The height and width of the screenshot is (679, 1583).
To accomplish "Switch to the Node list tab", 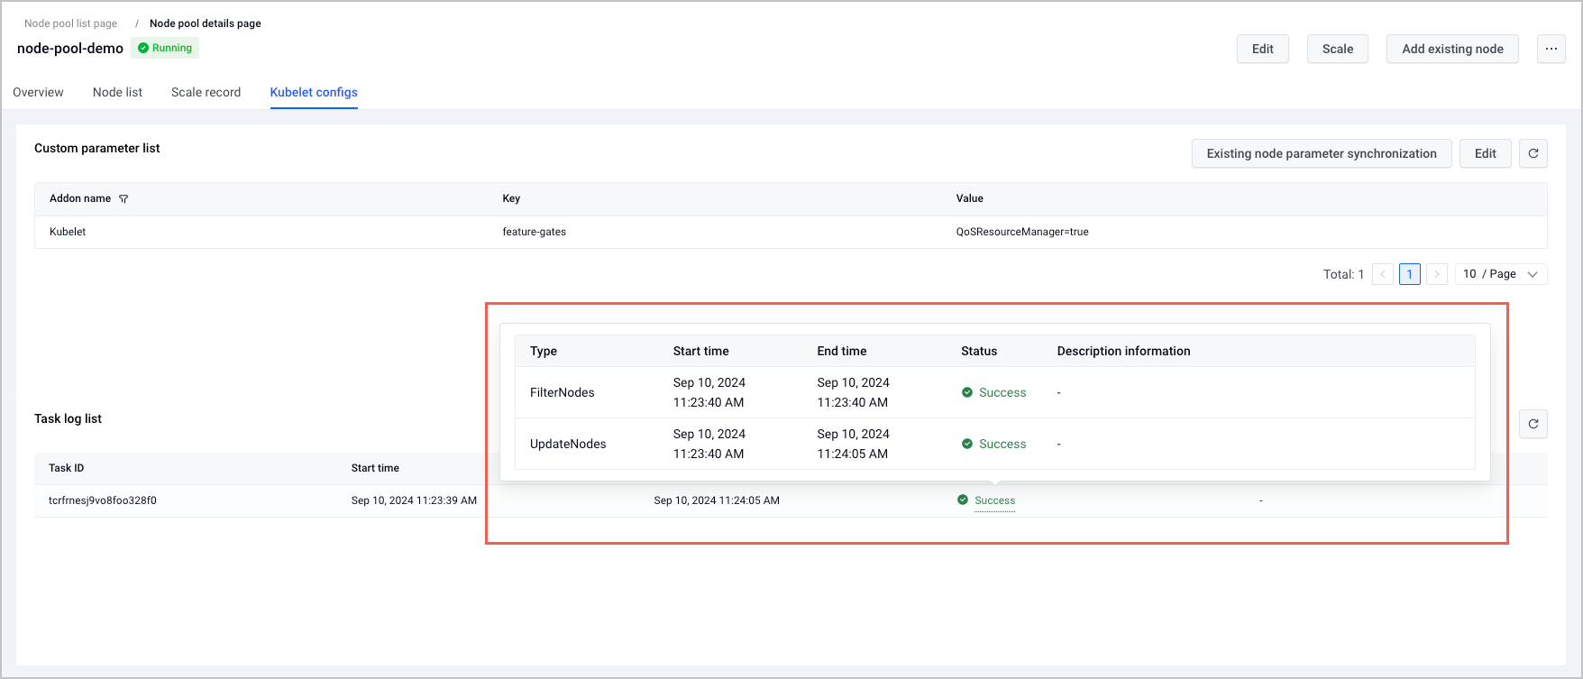I will pyautogui.click(x=117, y=92).
